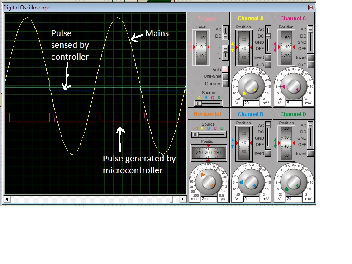This screenshot has width=352, height=264.
Task: Click the Horizontal timebase value field 2m
Action: pyautogui.click(x=209, y=199)
